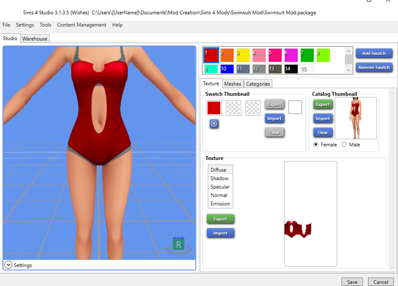Image resolution: width=398 pixels, height=286 pixels.
Task: Click the swatch list scrollbar down arrow
Action: (348, 69)
